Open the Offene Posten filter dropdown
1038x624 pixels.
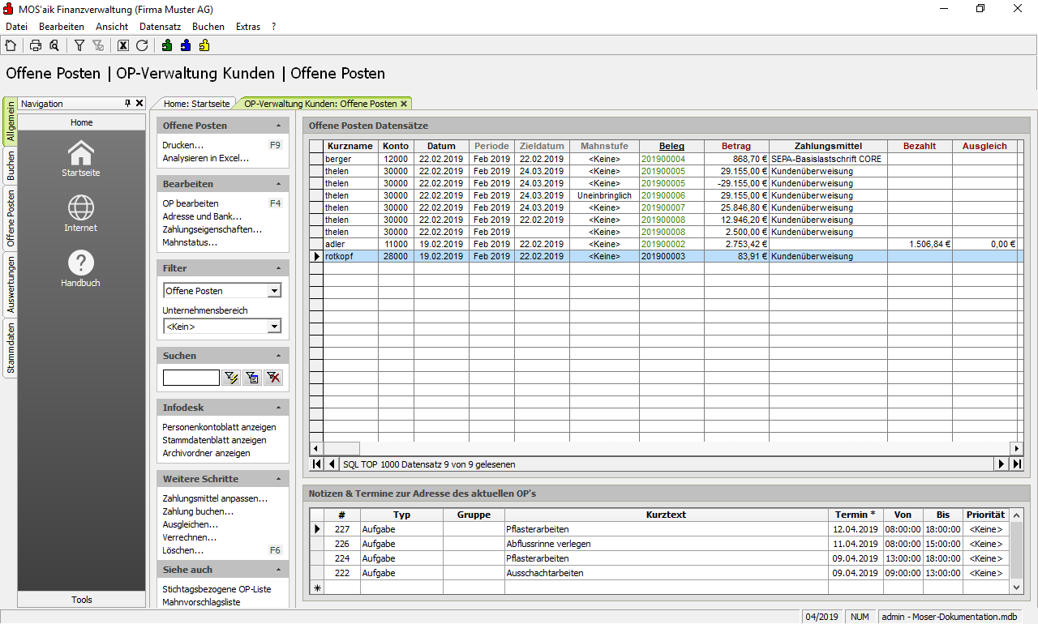(x=274, y=291)
